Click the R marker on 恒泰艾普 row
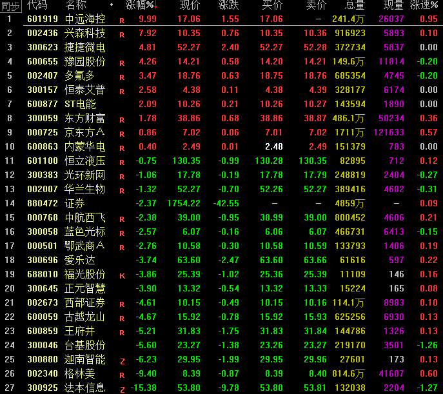443x394 pixels. pos(122,92)
